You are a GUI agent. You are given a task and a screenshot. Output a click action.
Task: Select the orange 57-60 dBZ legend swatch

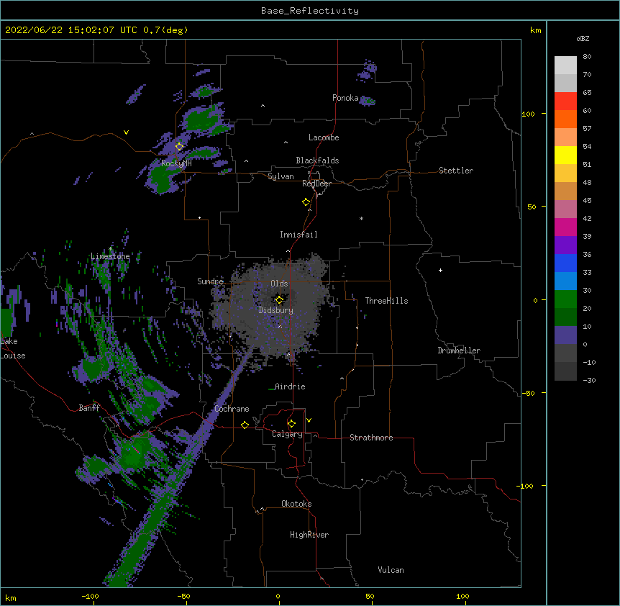coord(565,119)
